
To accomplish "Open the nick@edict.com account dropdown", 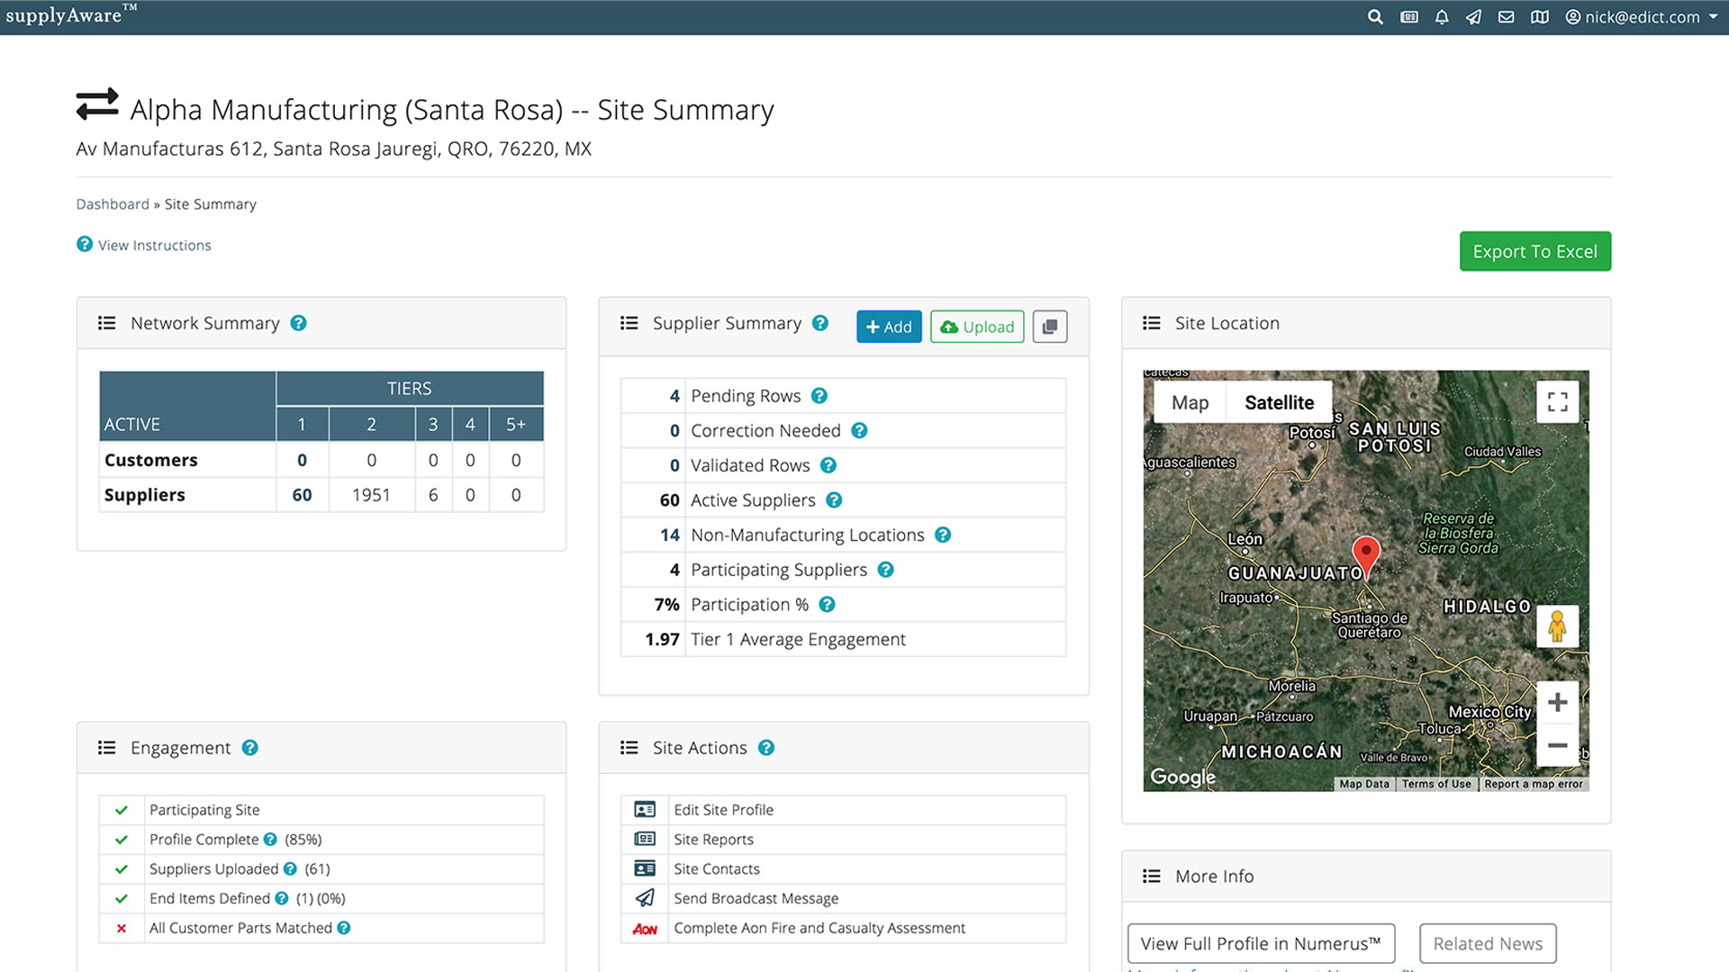I will [1641, 17].
